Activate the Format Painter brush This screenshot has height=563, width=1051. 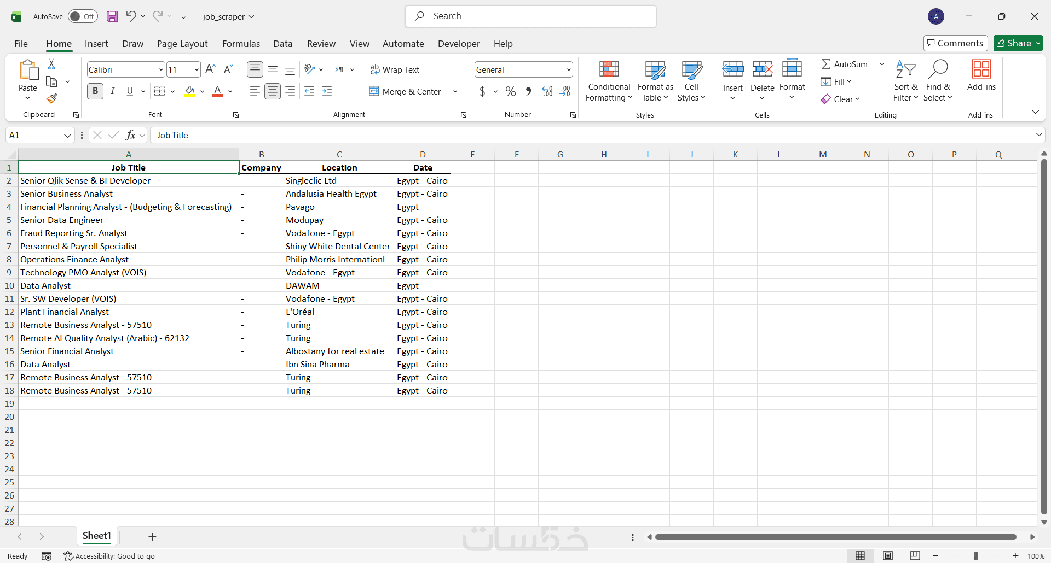point(51,98)
